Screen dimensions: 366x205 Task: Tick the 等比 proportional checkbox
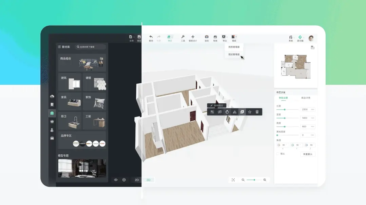[x=277, y=154]
